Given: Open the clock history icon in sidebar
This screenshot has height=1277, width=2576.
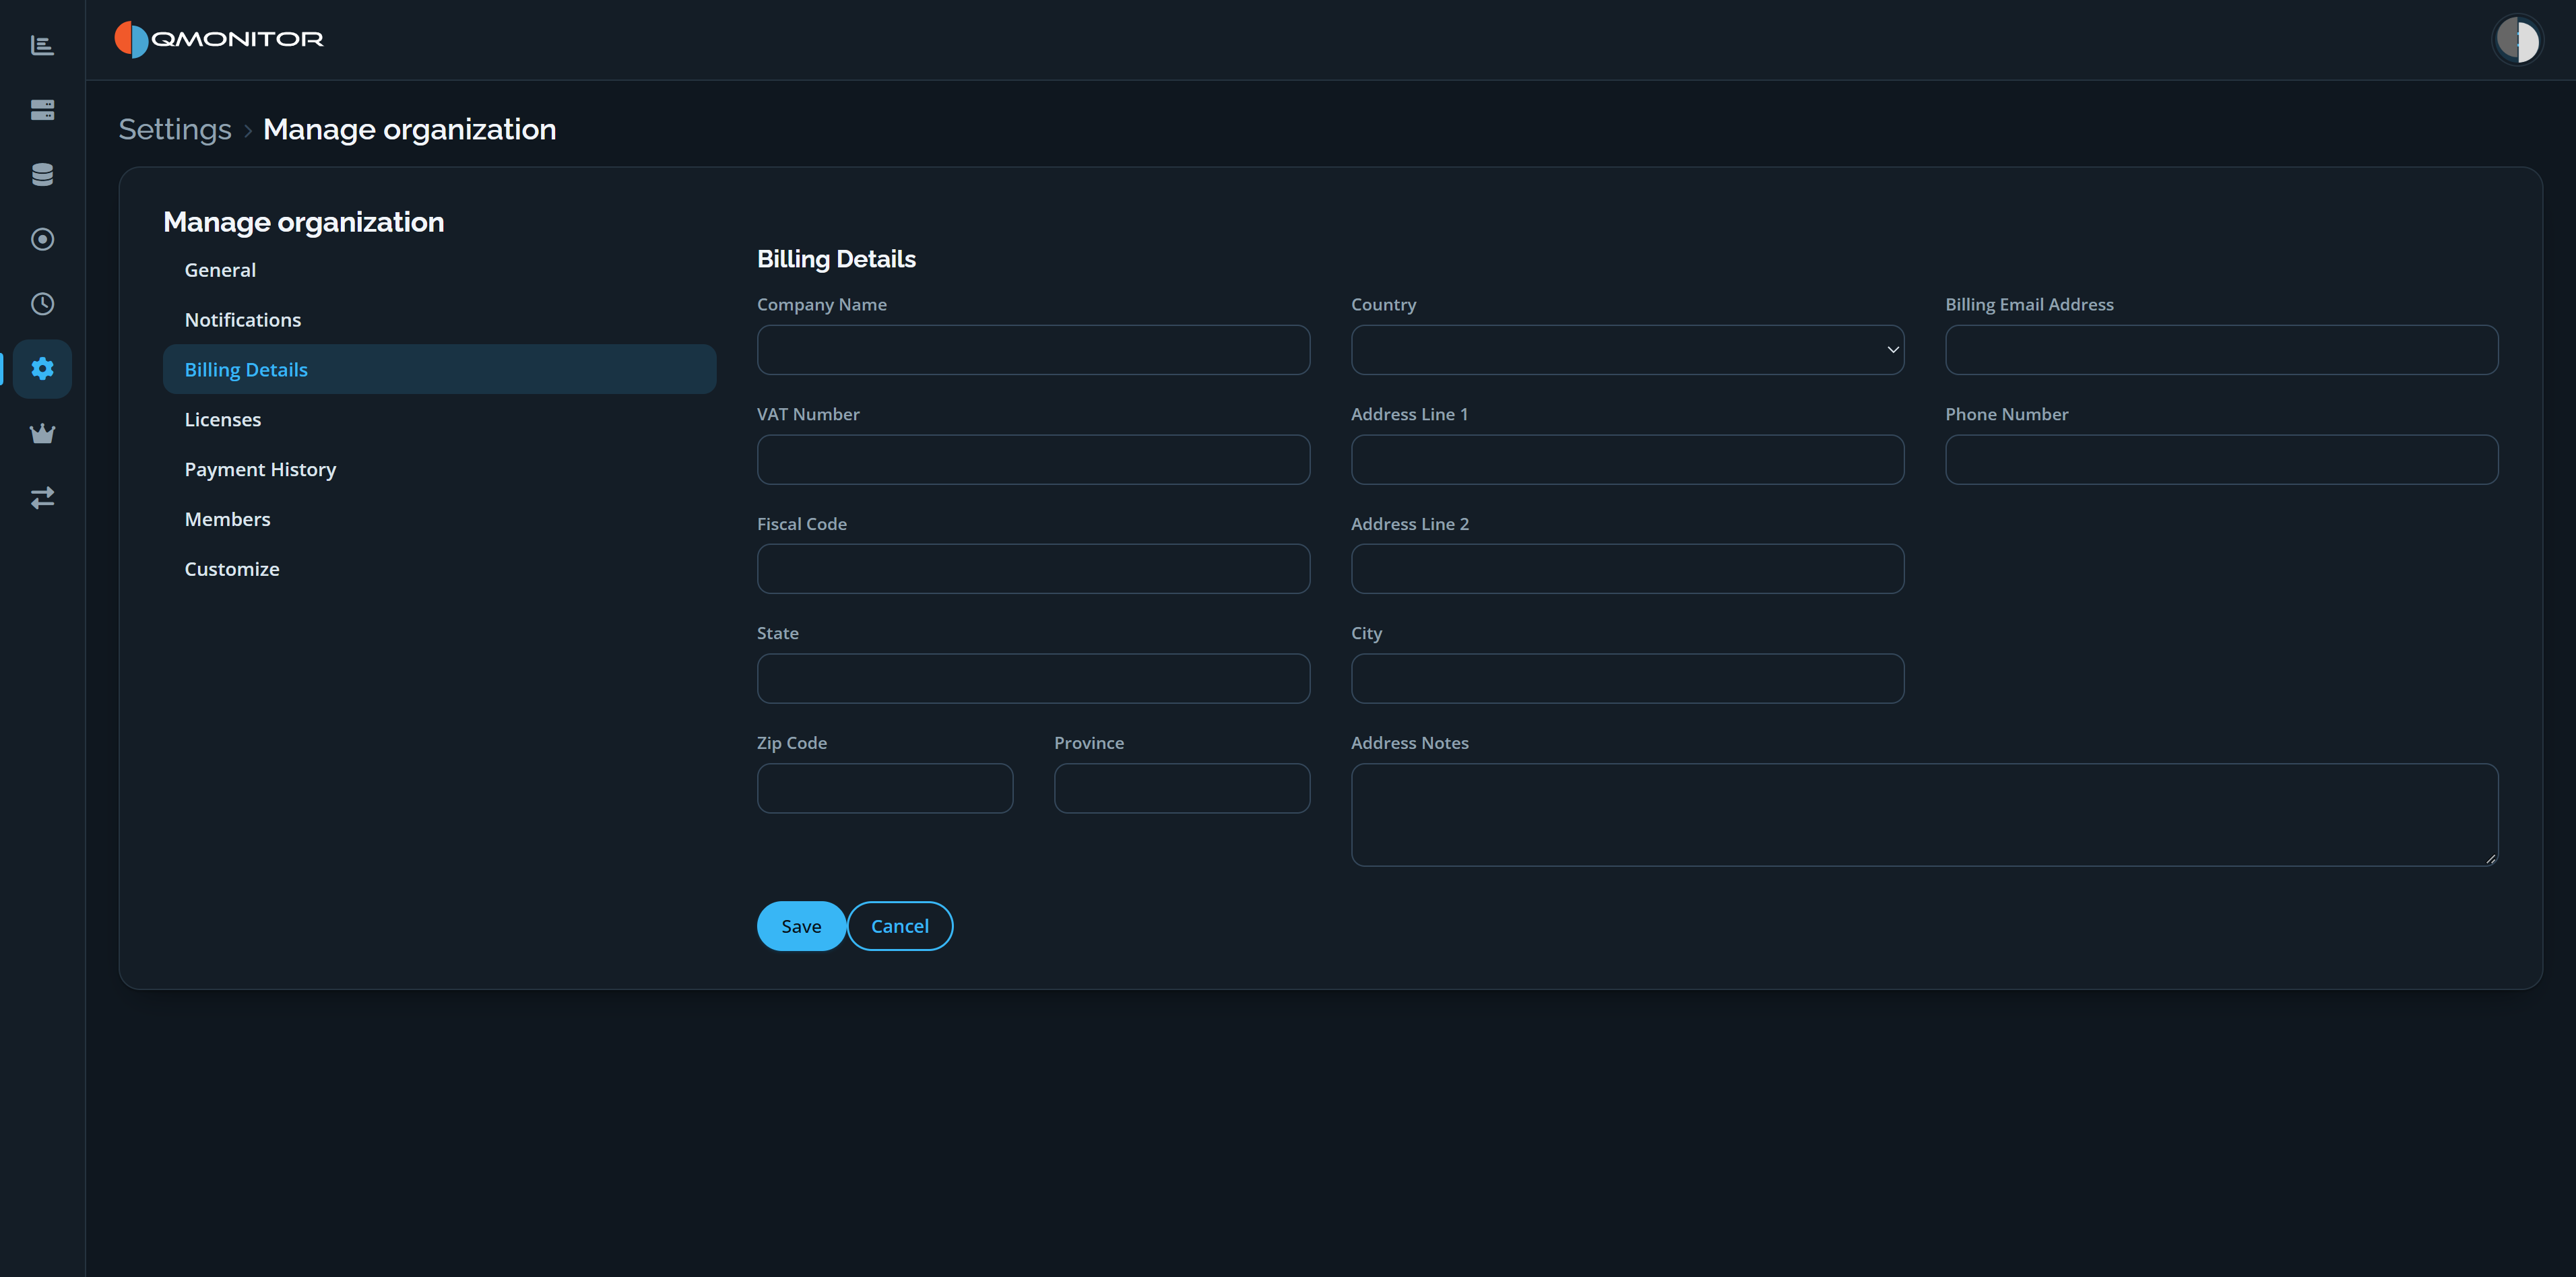Looking at the screenshot, I should pyautogui.click(x=42, y=304).
